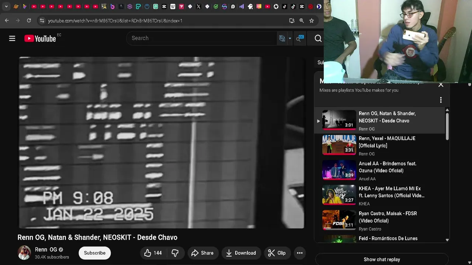Click the translate search icon
Screen dimensions: 472x265
coord(282,38)
